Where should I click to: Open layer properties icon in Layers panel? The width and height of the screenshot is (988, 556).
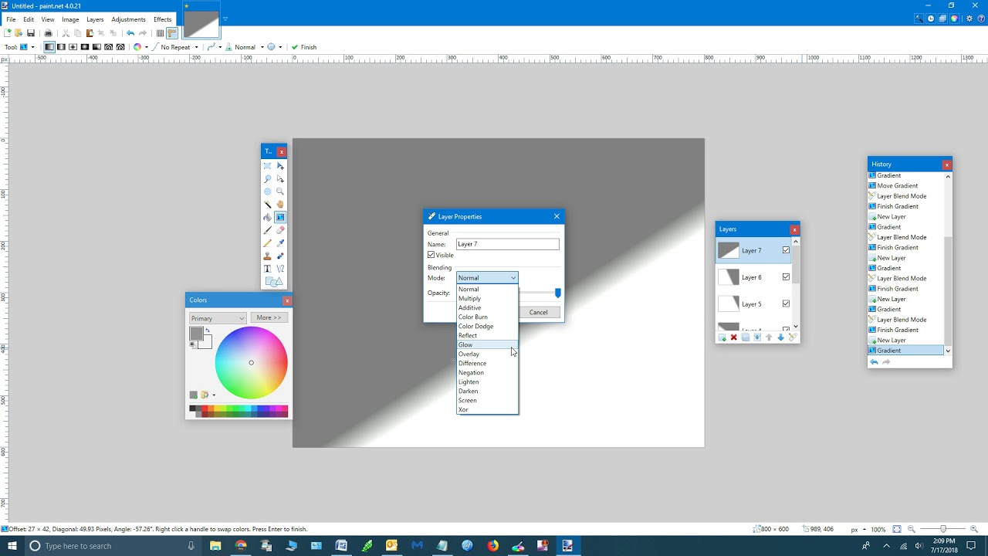(793, 337)
